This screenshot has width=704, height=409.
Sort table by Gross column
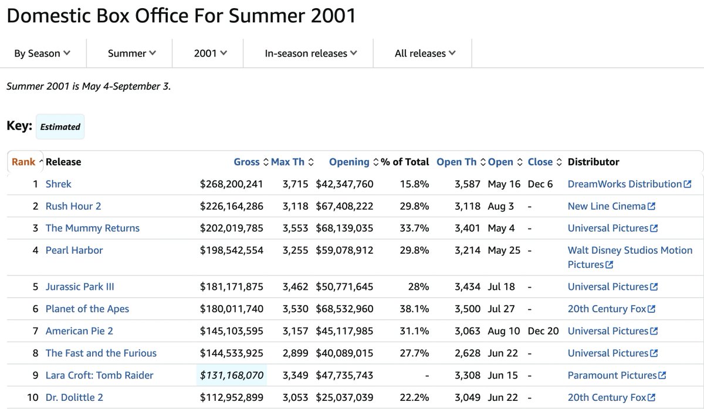coord(251,162)
